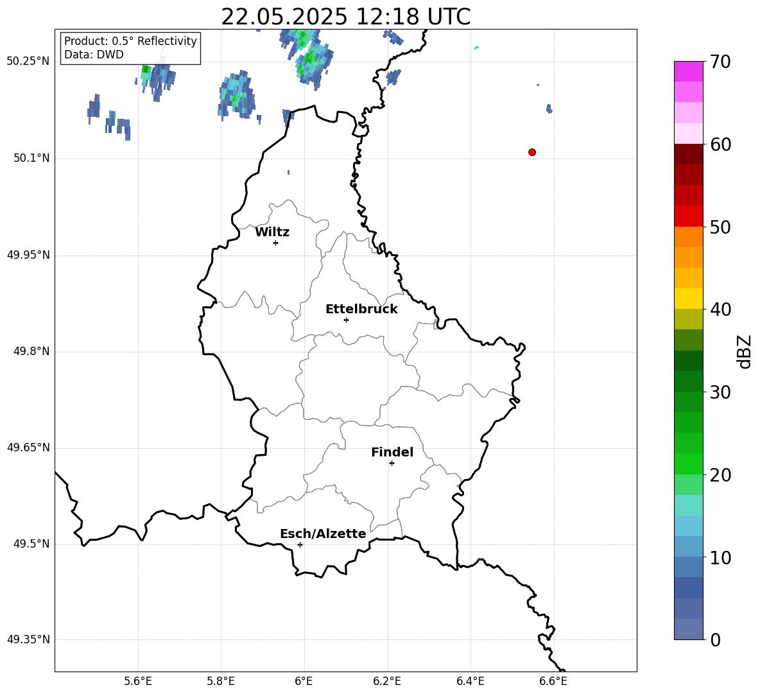Click the dBZ colorbar label
The width and height of the screenshot is (760, 694).
[743, 351]
